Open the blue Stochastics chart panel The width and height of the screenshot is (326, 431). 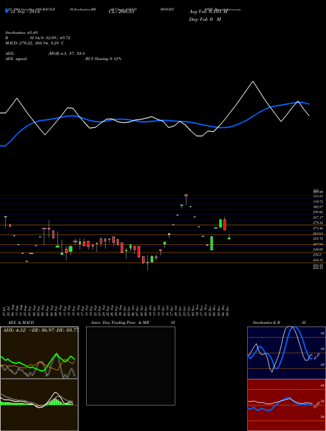tap(286, 353)
